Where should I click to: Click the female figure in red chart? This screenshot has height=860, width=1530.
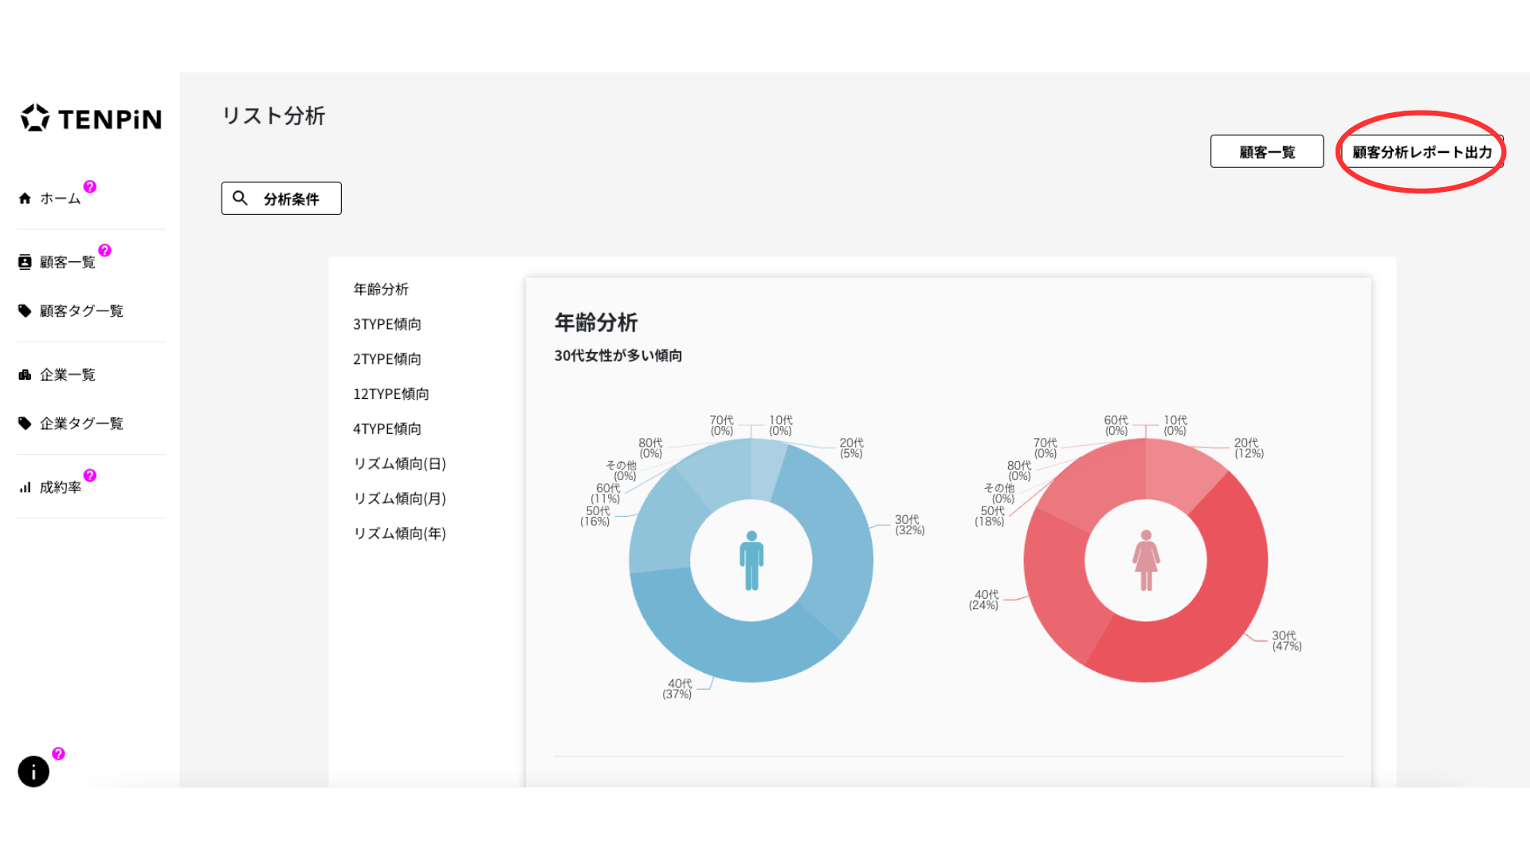click(x=1146, y=561)
